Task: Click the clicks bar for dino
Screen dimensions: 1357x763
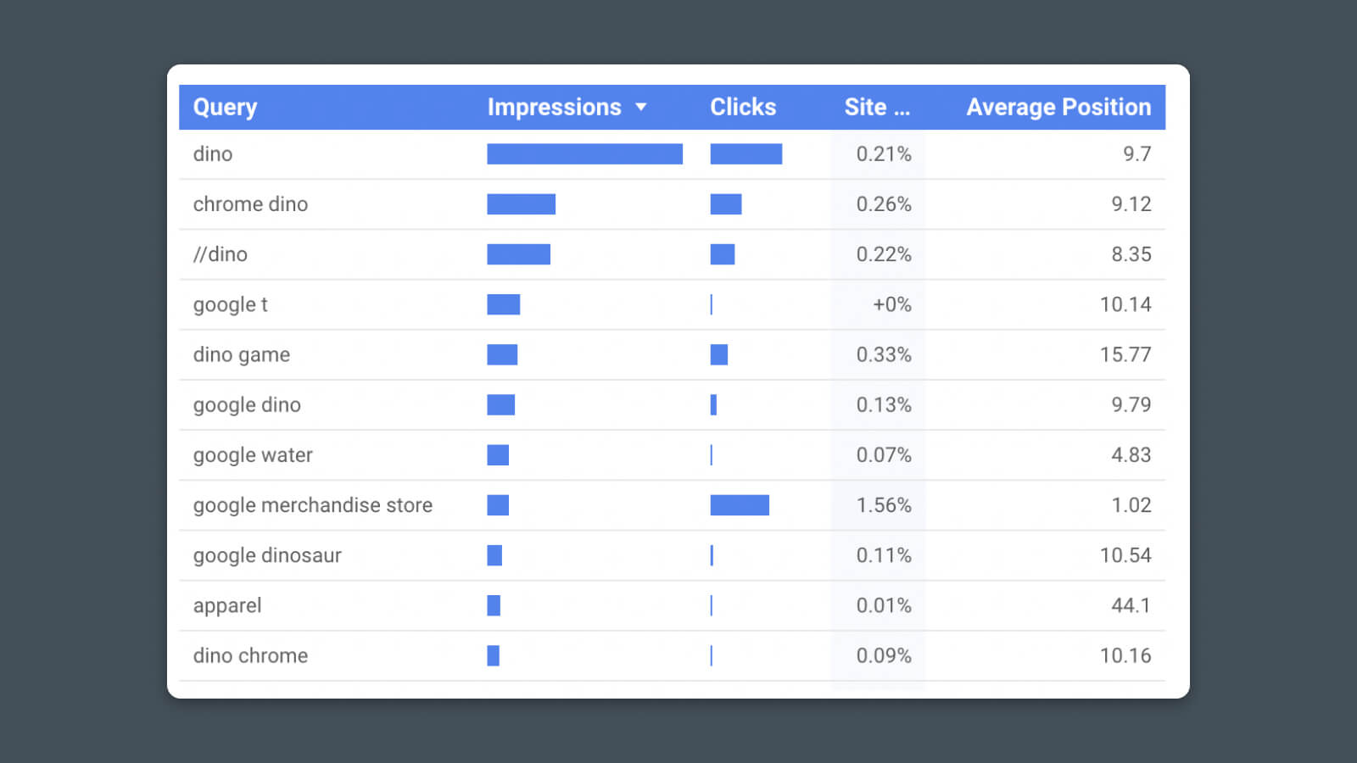Action: coord(746,153)
